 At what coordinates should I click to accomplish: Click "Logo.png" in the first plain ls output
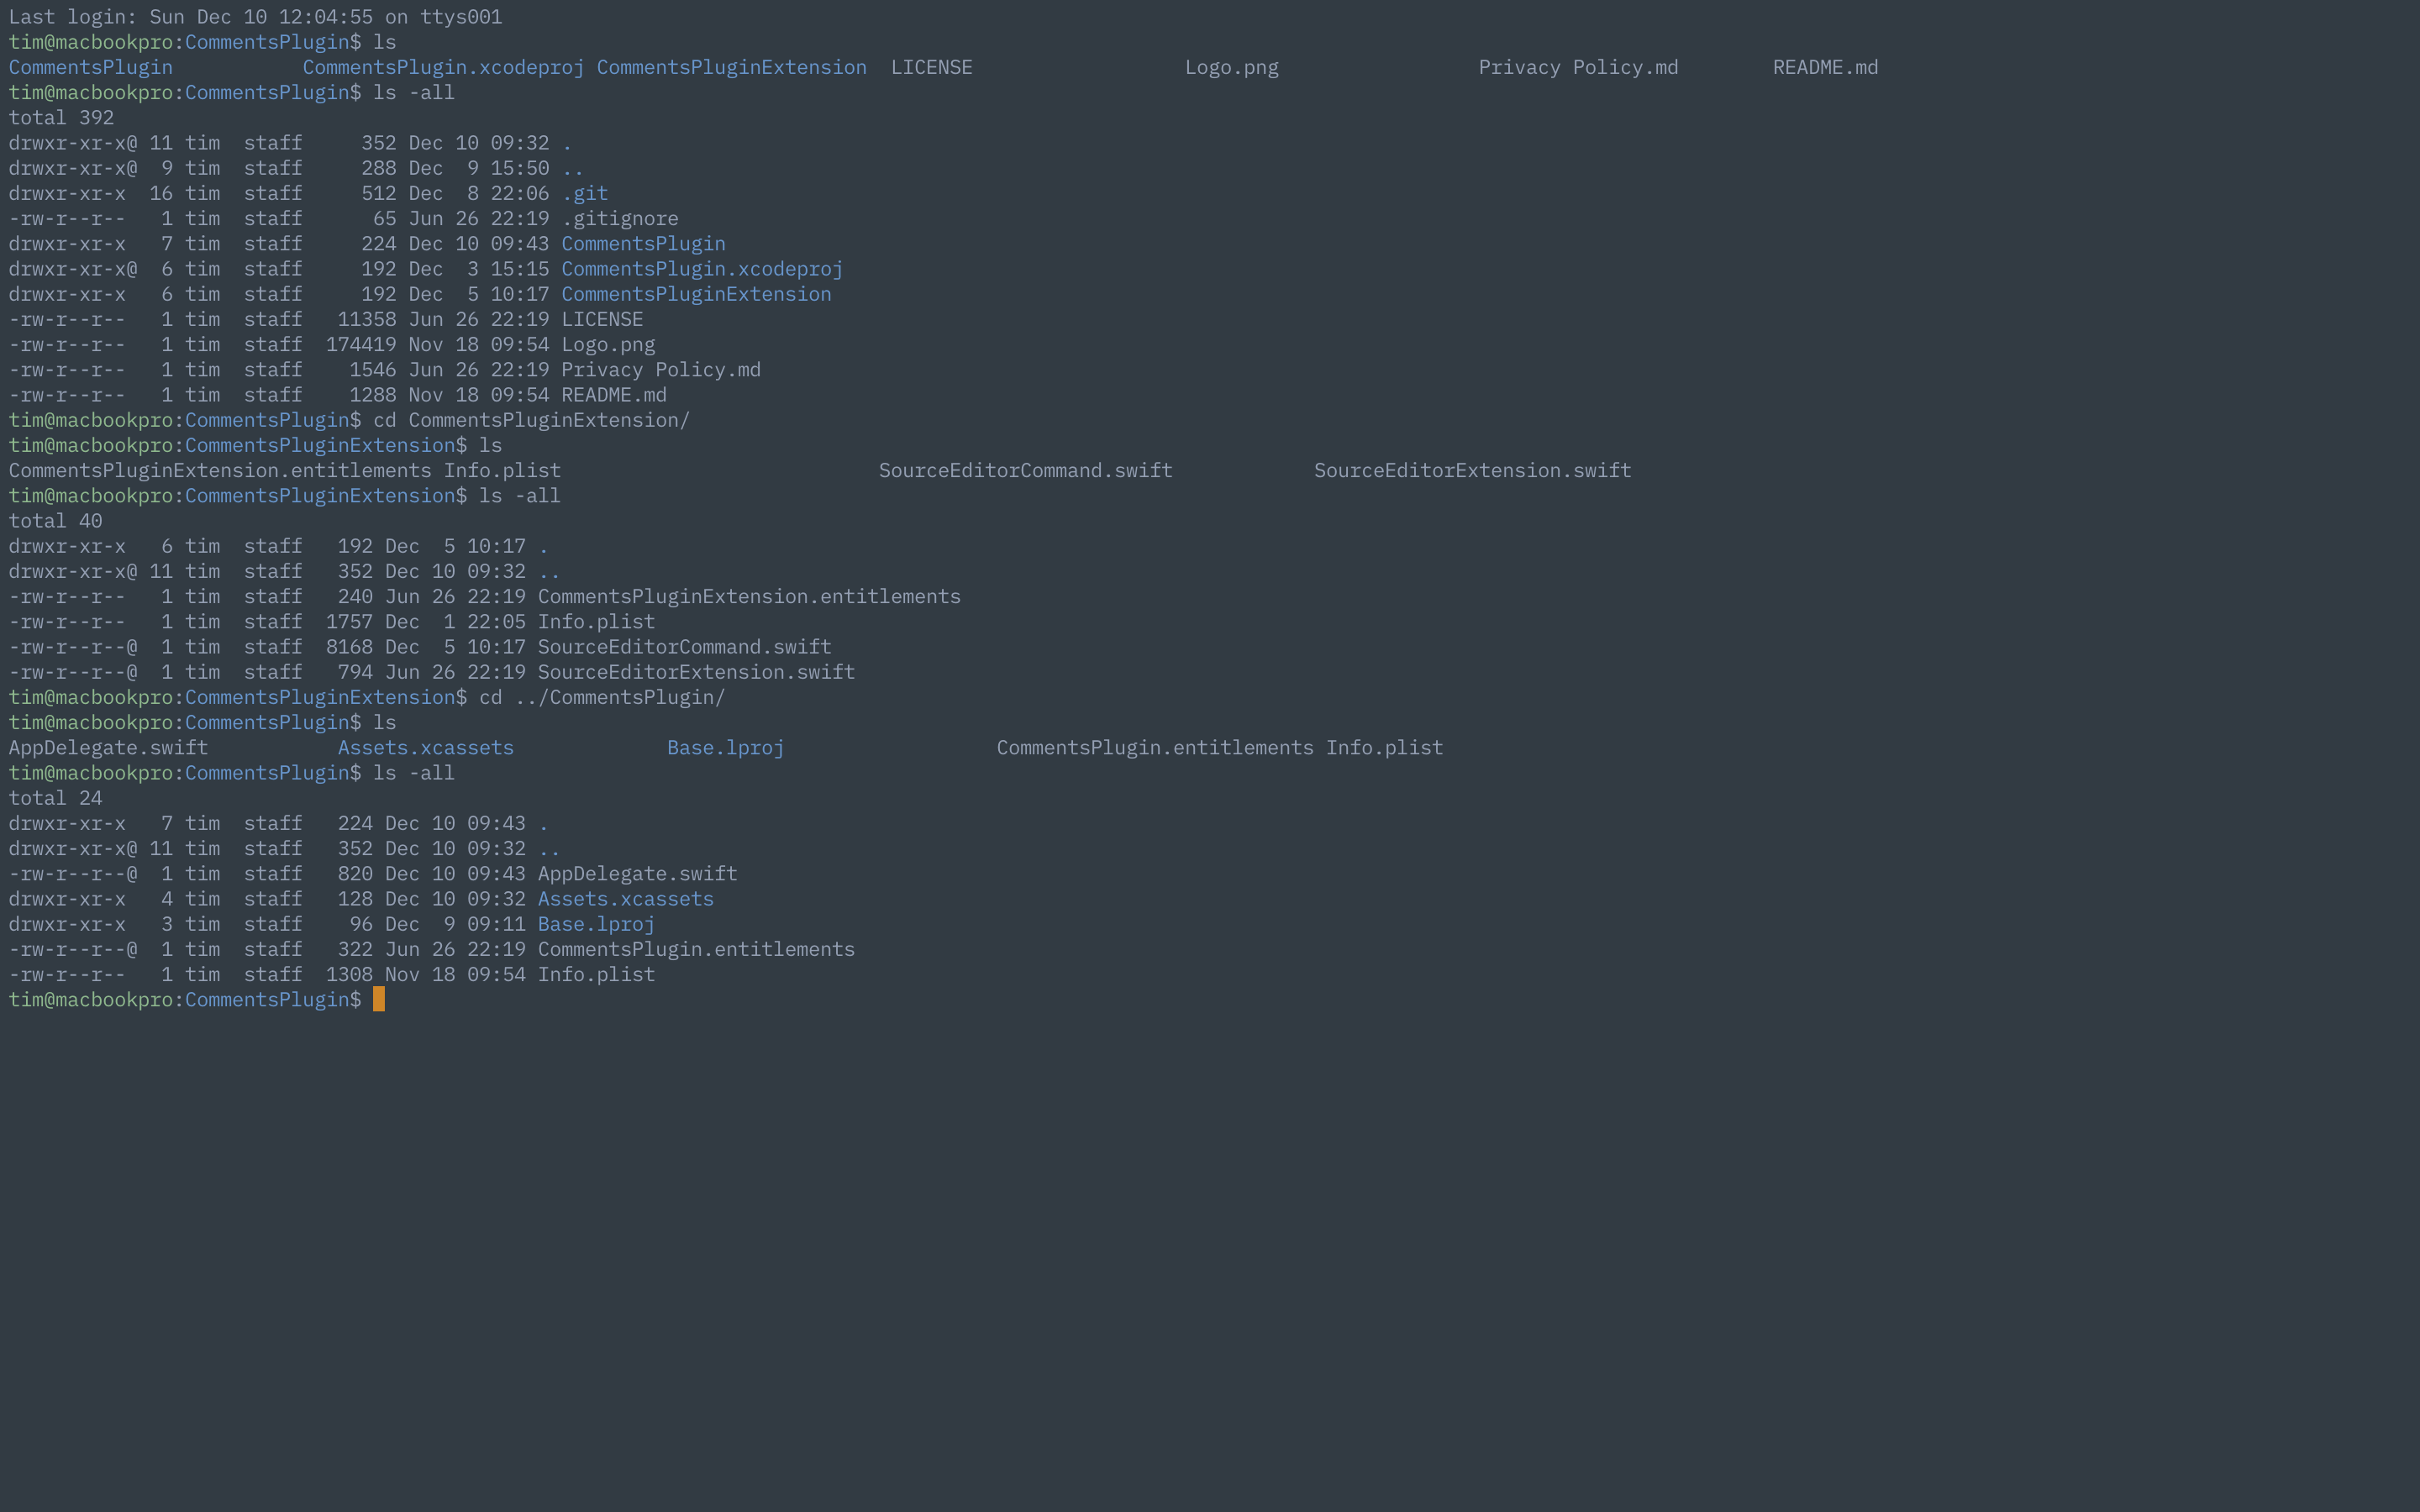click(1232, 67)
